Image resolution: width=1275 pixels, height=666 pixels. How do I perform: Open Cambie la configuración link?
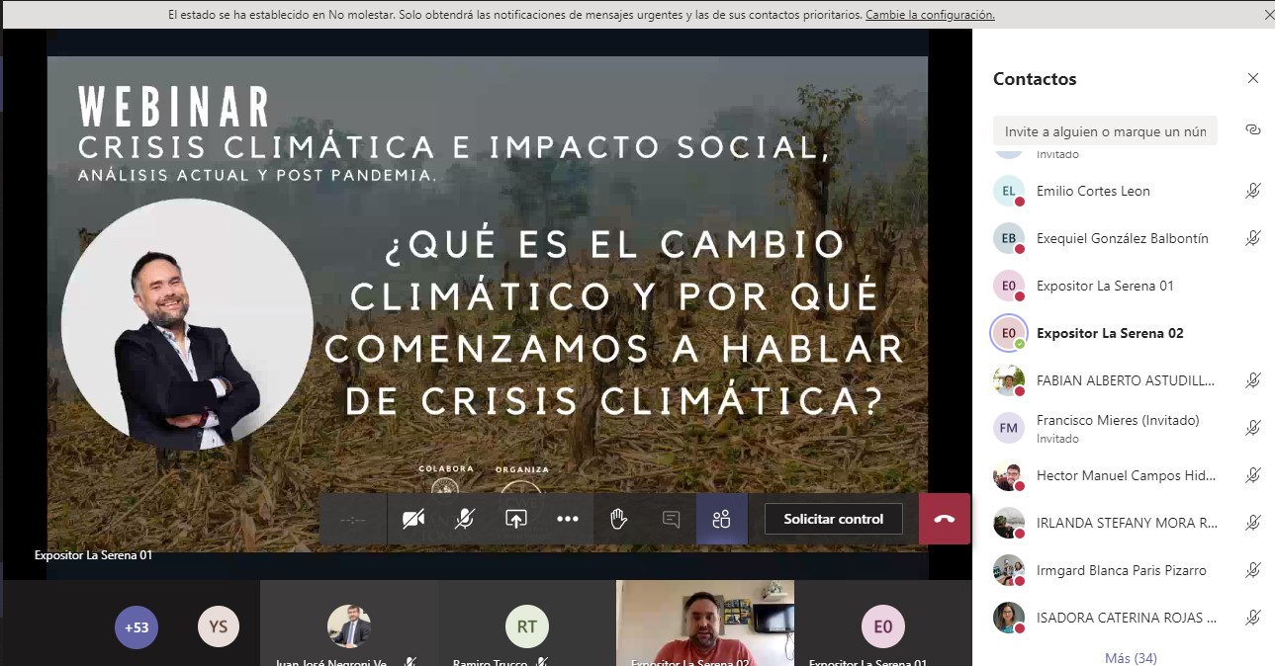tap(930, 15)
